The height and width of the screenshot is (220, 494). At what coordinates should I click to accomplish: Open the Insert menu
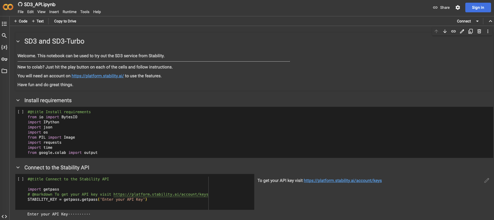[x=54, y=12]
